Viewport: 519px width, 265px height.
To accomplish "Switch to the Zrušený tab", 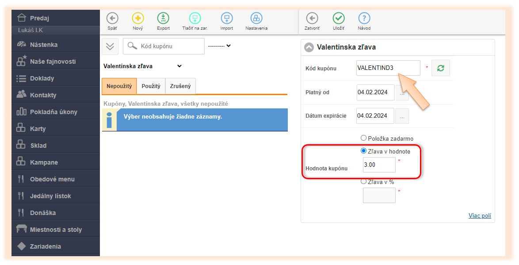I will (x=180, y=86).
